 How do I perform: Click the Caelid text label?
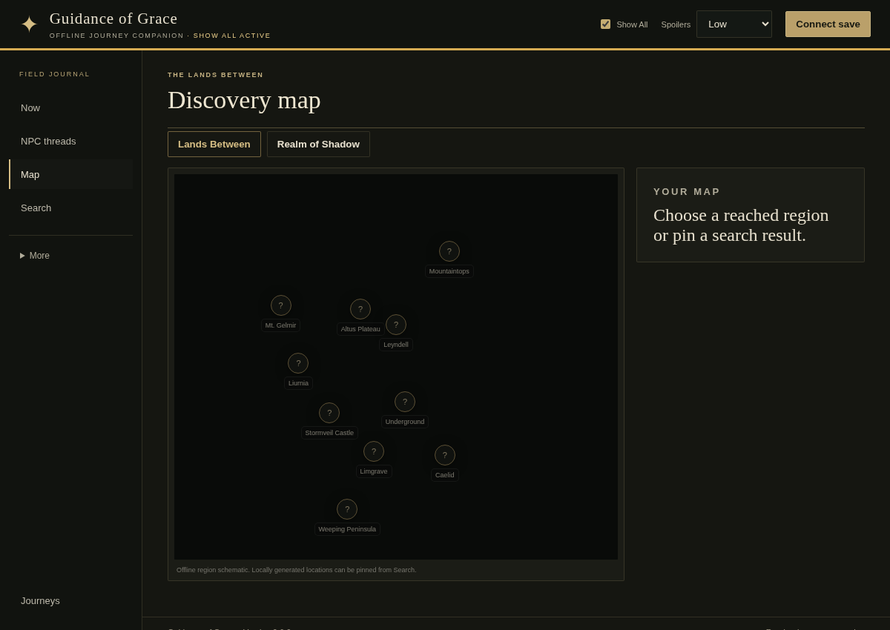click(445, 475)
